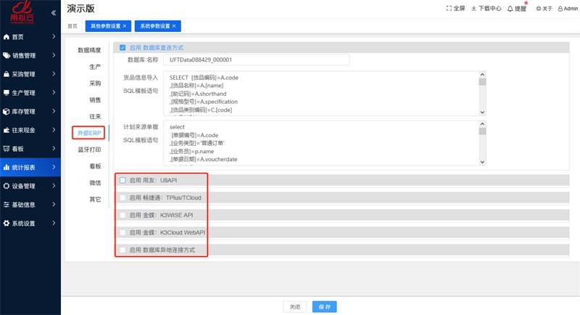Click the 看板 settings section in left list
Screen dimensions: 580x315
tap(95, 166)
